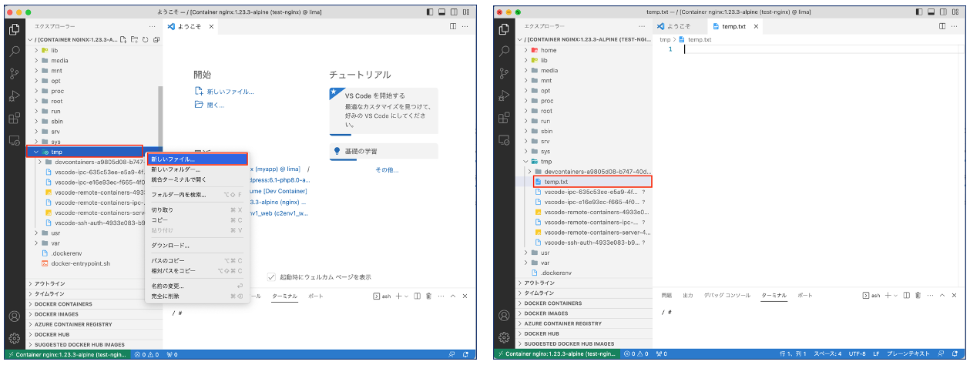The width and height of the screenshot is (970, 365).
Task: Open Run and Debug icon in left window
Action: [13, 96]
